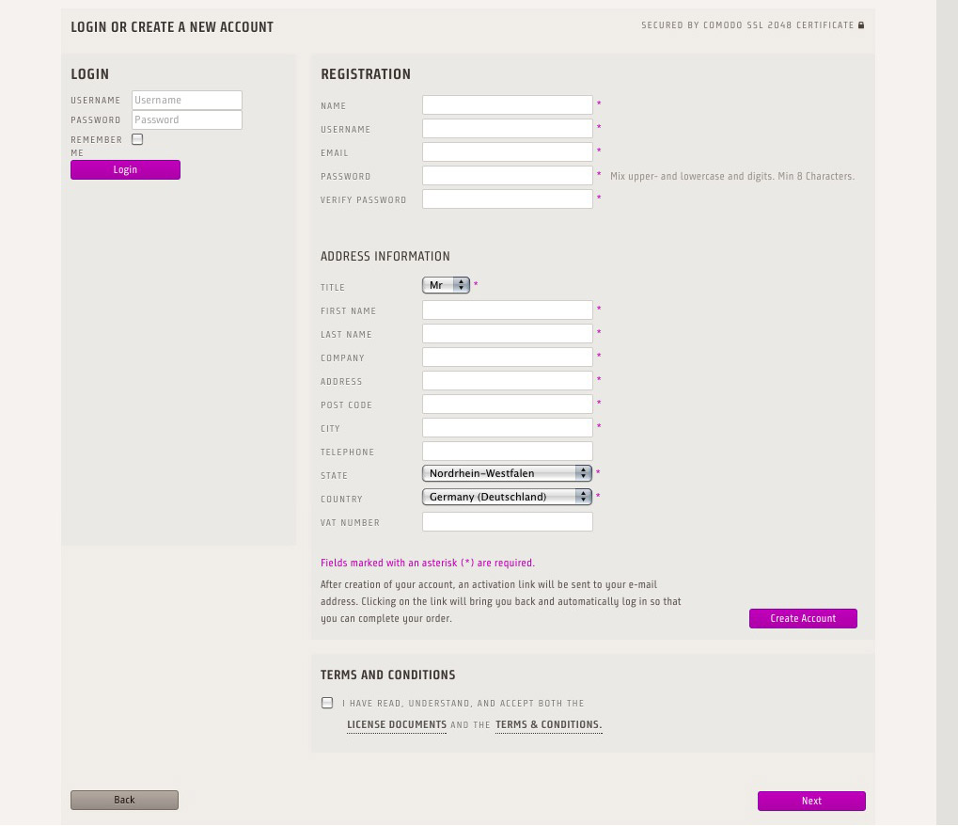Focus the login Username field
958x826 pixels.
tap(187, 100)
